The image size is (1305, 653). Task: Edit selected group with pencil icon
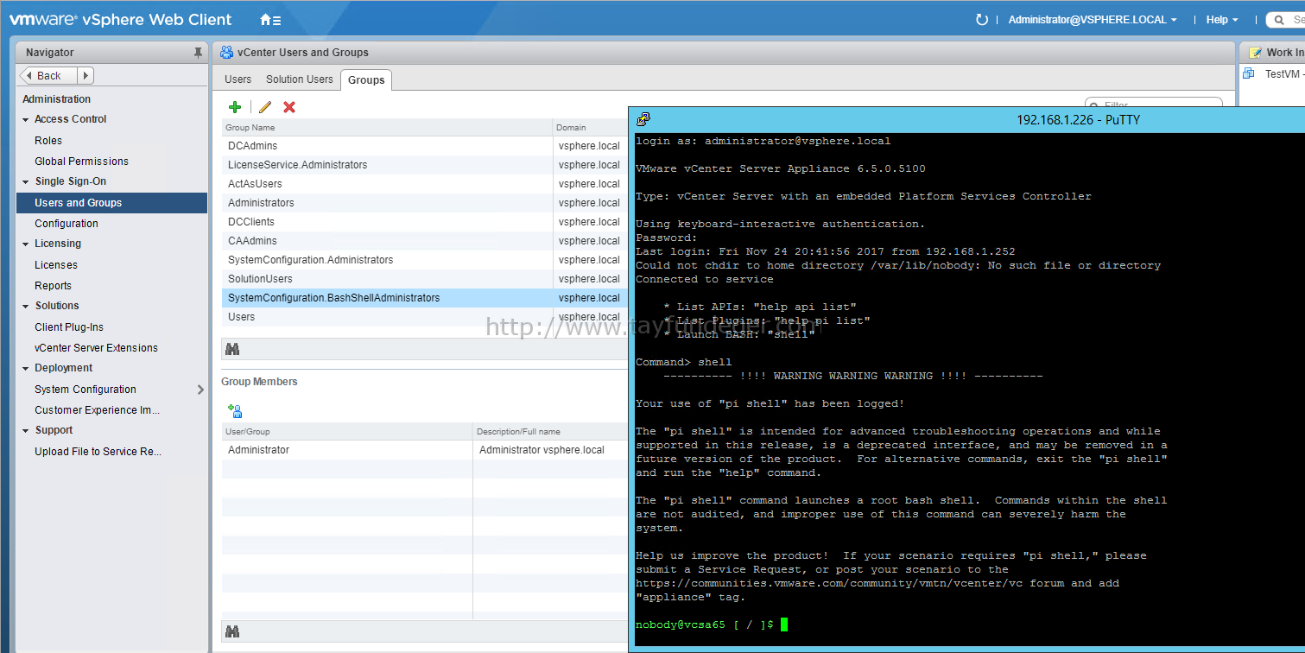pyautogui.click(x=265, y=107)
